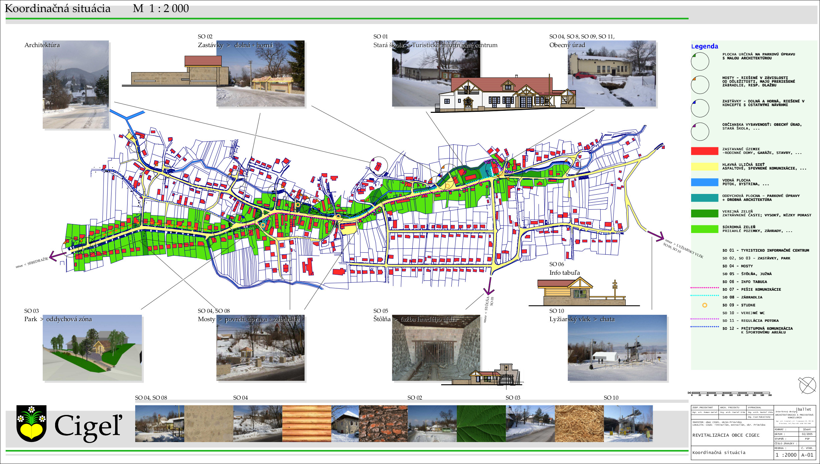Image resolution: width=820 pixels, height=464 pixels.
Task: Click the scale bar graphic
Action: tap(730, 393)
